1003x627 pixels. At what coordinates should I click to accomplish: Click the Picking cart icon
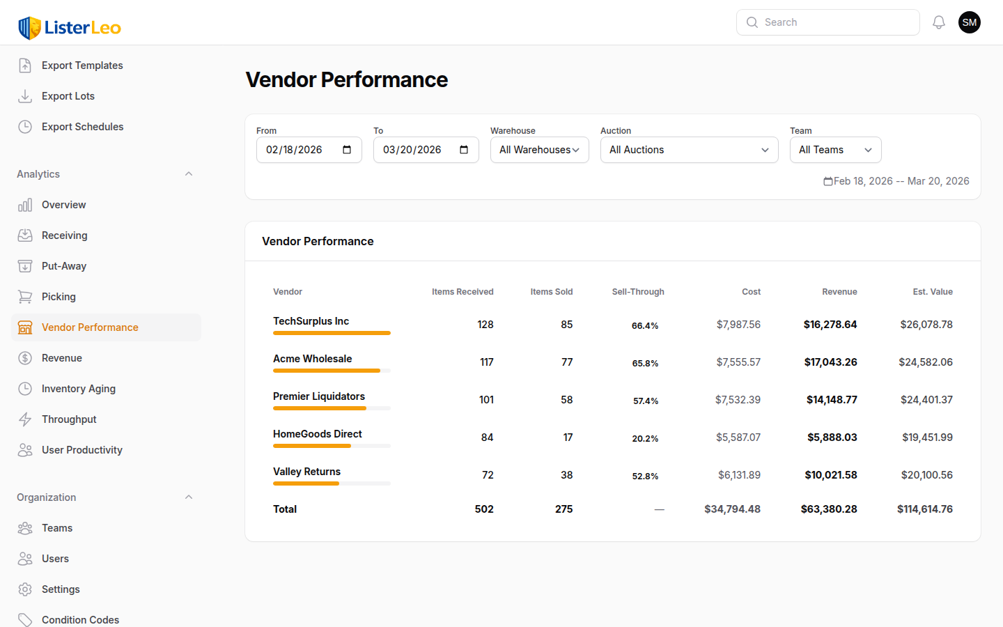coord(25,297)
